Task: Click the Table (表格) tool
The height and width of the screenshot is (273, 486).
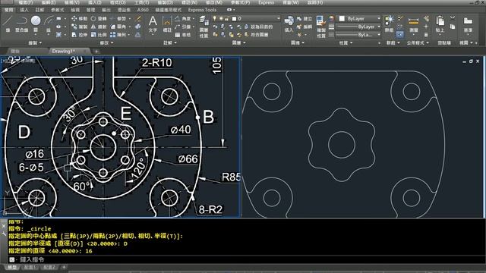Action: [x=183, y=35]
